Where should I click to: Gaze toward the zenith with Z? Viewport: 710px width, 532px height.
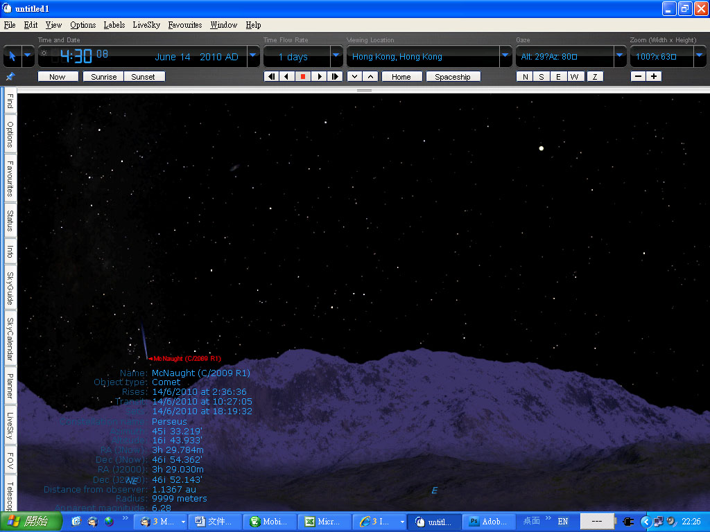coord(594,77)
